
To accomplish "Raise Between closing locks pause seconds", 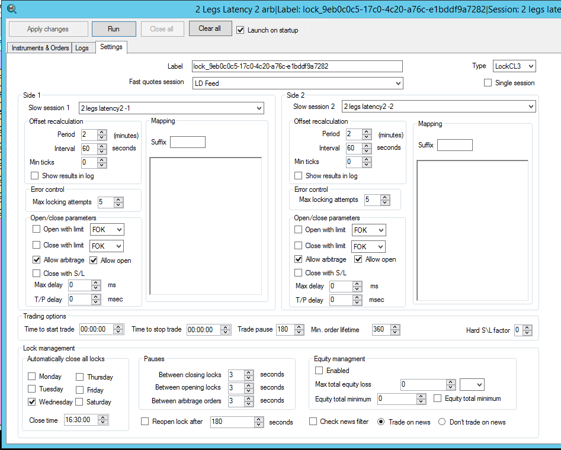I will [x=249, y=372].
